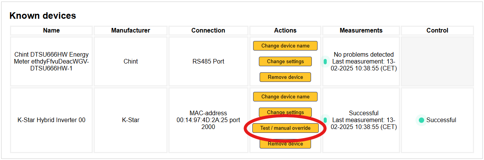Click the Chint meter measurement status dot
Image resolution: width=484 pixels, height=160 pixels.
pos(325,61)
